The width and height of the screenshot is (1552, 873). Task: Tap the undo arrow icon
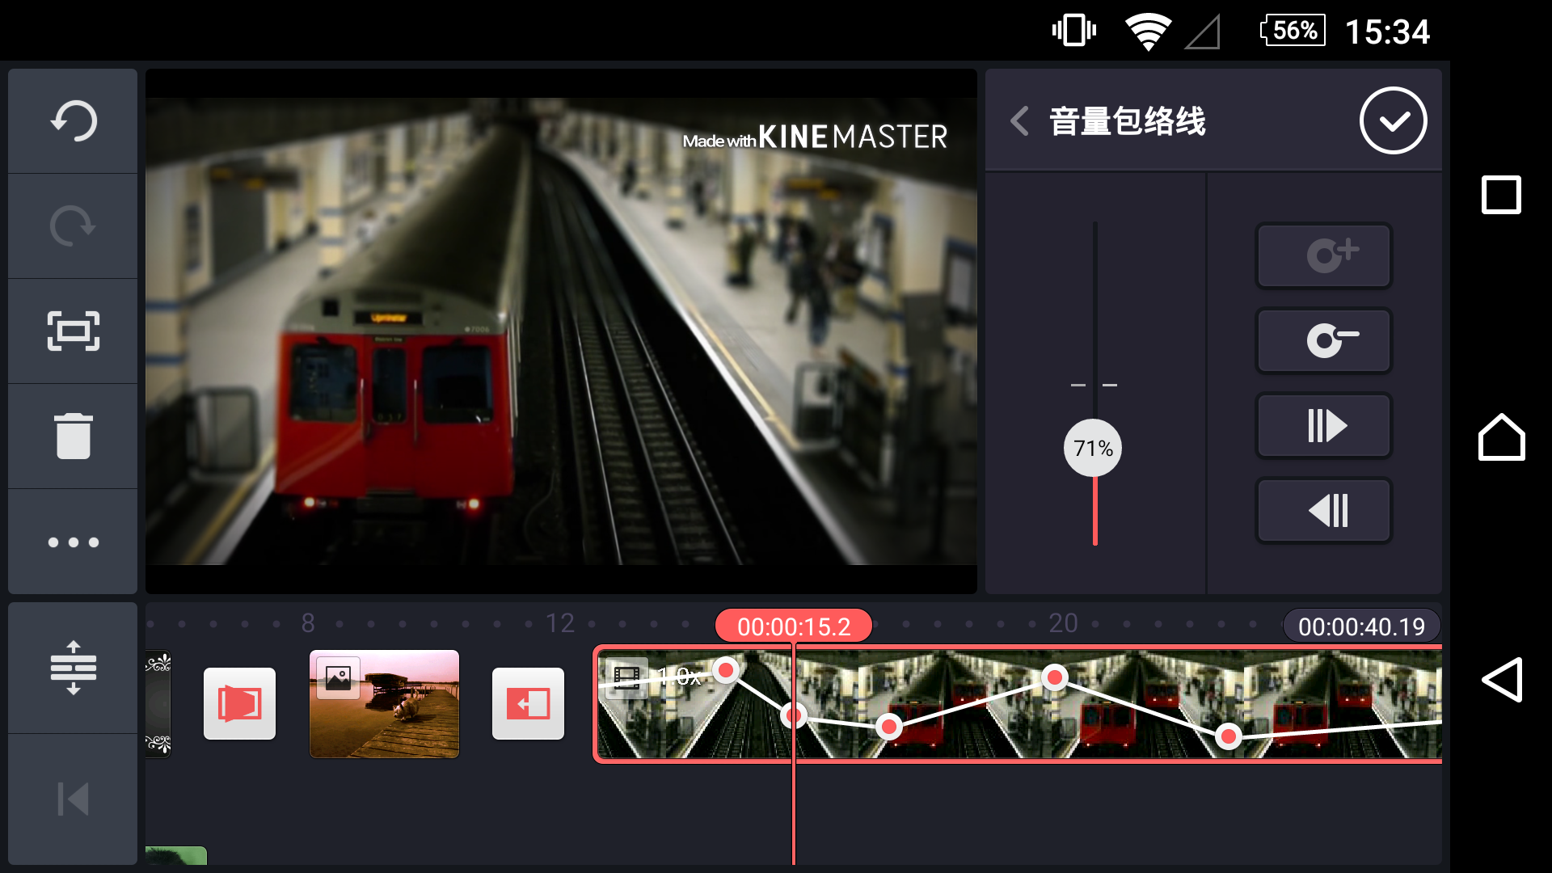click(x=73, y=121)
